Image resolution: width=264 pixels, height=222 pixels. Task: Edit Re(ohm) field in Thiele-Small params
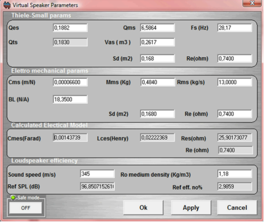click(x=235, y=59)
